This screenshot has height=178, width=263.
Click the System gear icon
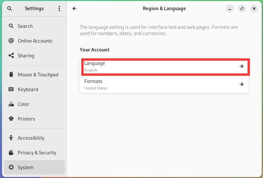point(11,167)
